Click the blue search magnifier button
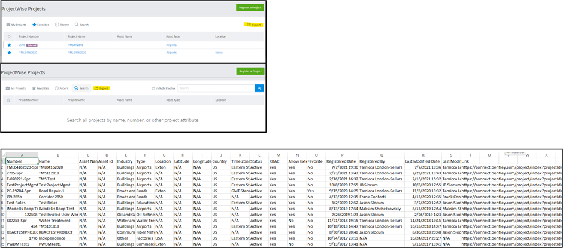This screenshot has width=563, height=248. [x=259, y=88]
